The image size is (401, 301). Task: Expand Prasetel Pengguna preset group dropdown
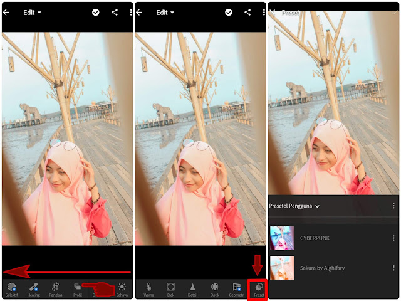pyautogui.click(x=294, y=206)
